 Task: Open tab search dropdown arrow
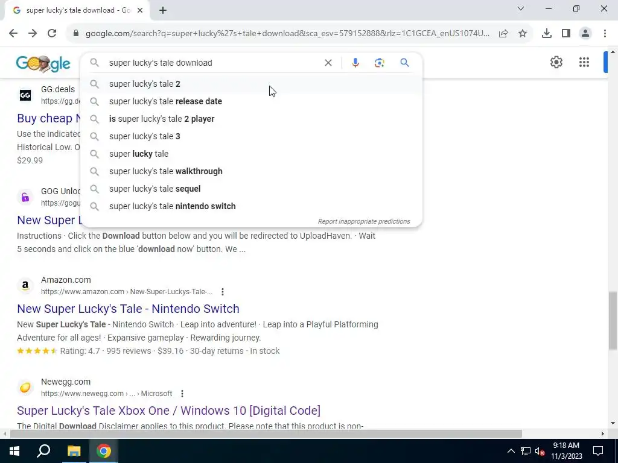click(x=521, y=8)
